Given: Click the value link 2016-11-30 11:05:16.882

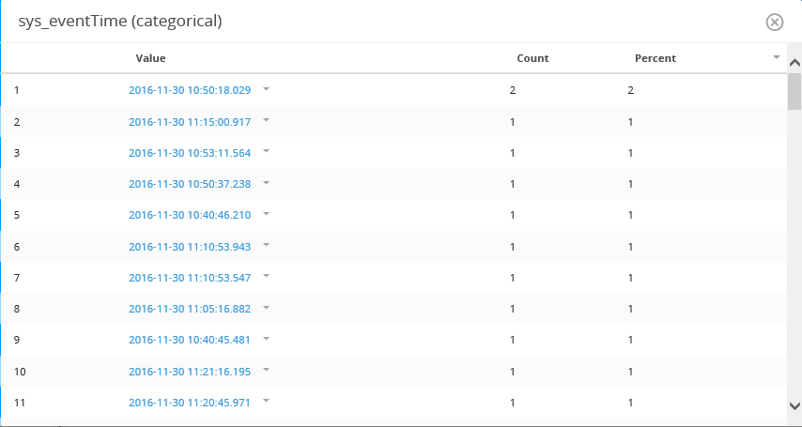Looking at the screenshot, I should tap(190, 309).
